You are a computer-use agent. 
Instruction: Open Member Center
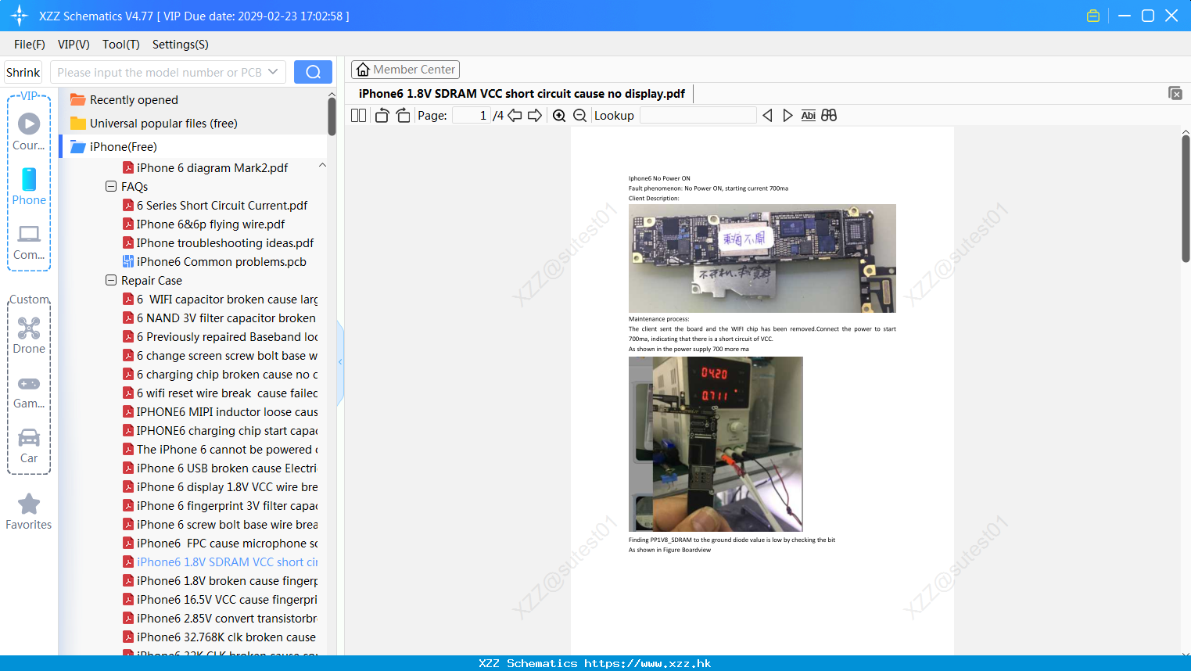405,70
